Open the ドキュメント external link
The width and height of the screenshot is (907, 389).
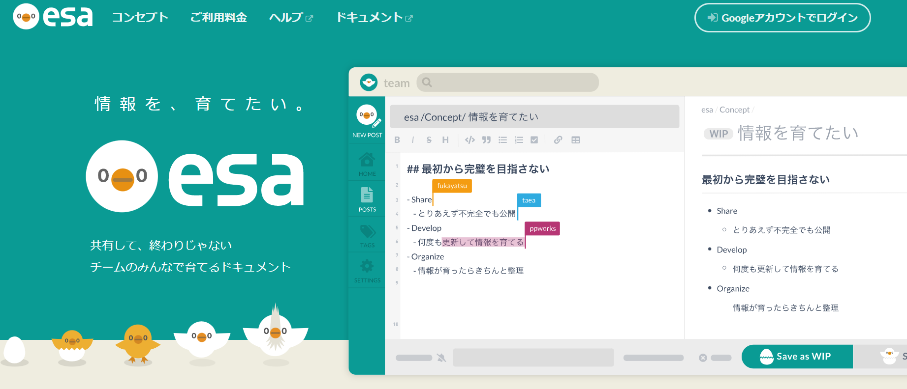pyautogui.click(x=375, y=18)
